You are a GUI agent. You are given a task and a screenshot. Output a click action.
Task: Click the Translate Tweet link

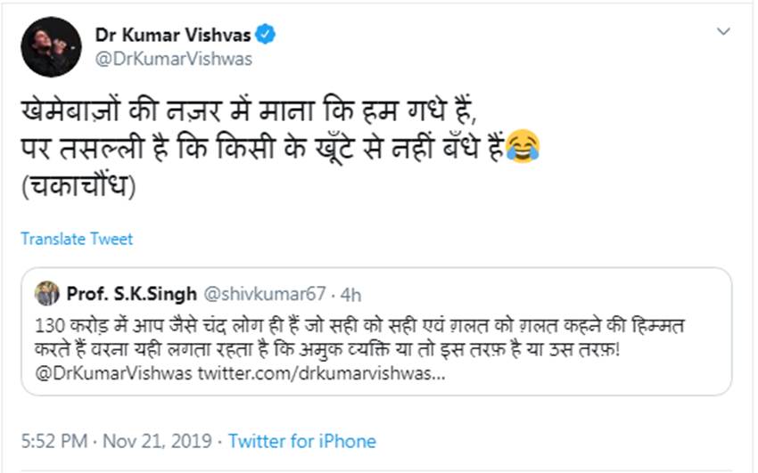(x=77, y=239)
